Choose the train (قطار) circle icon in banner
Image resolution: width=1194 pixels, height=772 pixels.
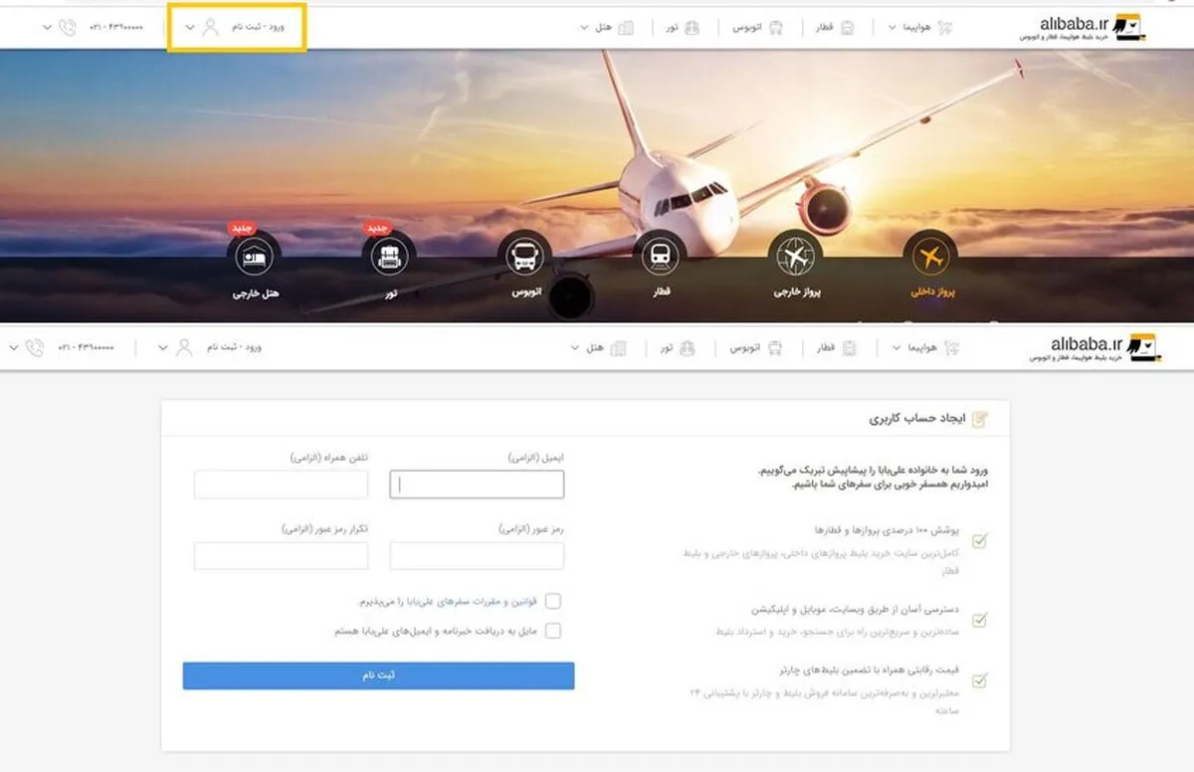[659, 257]
